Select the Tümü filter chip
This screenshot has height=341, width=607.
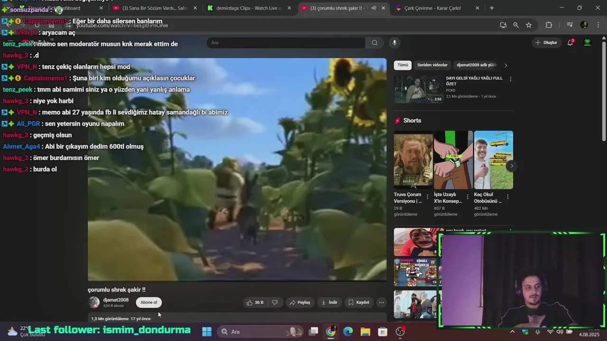tap(403, 65)
